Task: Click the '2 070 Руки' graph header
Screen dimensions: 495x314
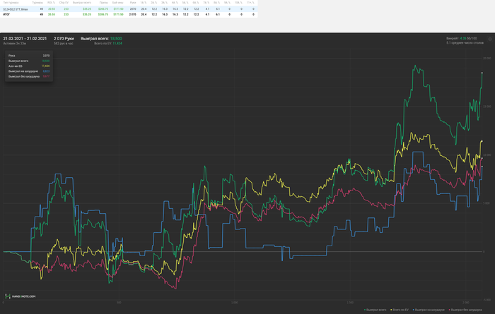Action: click(x=64, y=38)
